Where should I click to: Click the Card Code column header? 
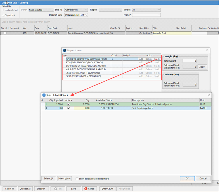(57, 28)
